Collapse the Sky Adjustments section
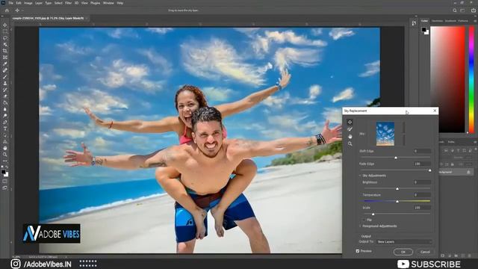 pyautogui.click(x=360, y=176)
